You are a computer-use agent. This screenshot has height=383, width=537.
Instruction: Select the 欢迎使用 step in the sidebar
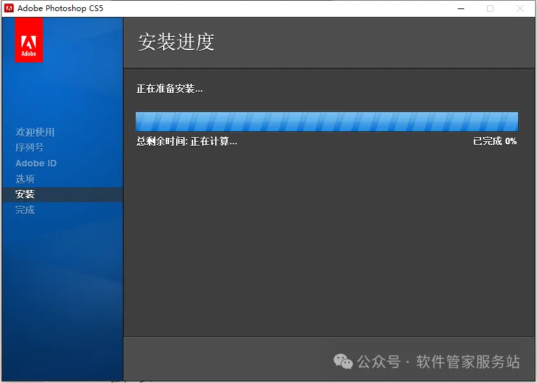coord(35,132)
